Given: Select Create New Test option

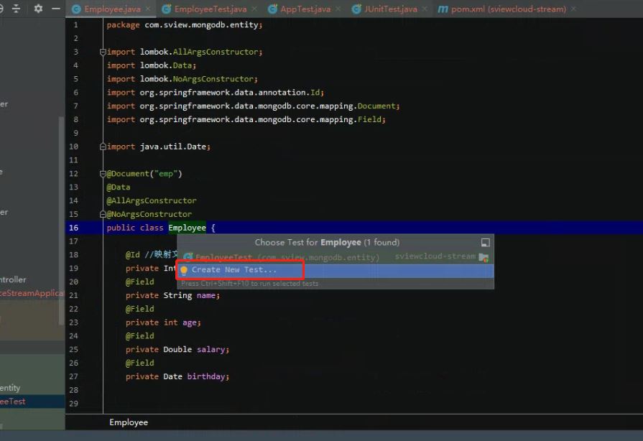Looking at the screenshot, I should click(x=336, y=270).
